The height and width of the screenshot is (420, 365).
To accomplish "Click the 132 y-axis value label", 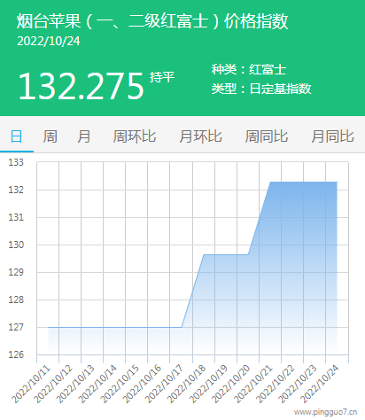I will point(16,190).
